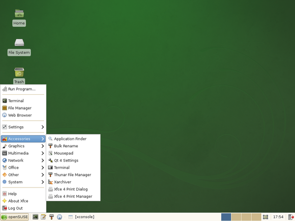Click the 'Web Browser' label in the menu
The height and width of the screenshot is (221, 295).
[x=20, y=115]
